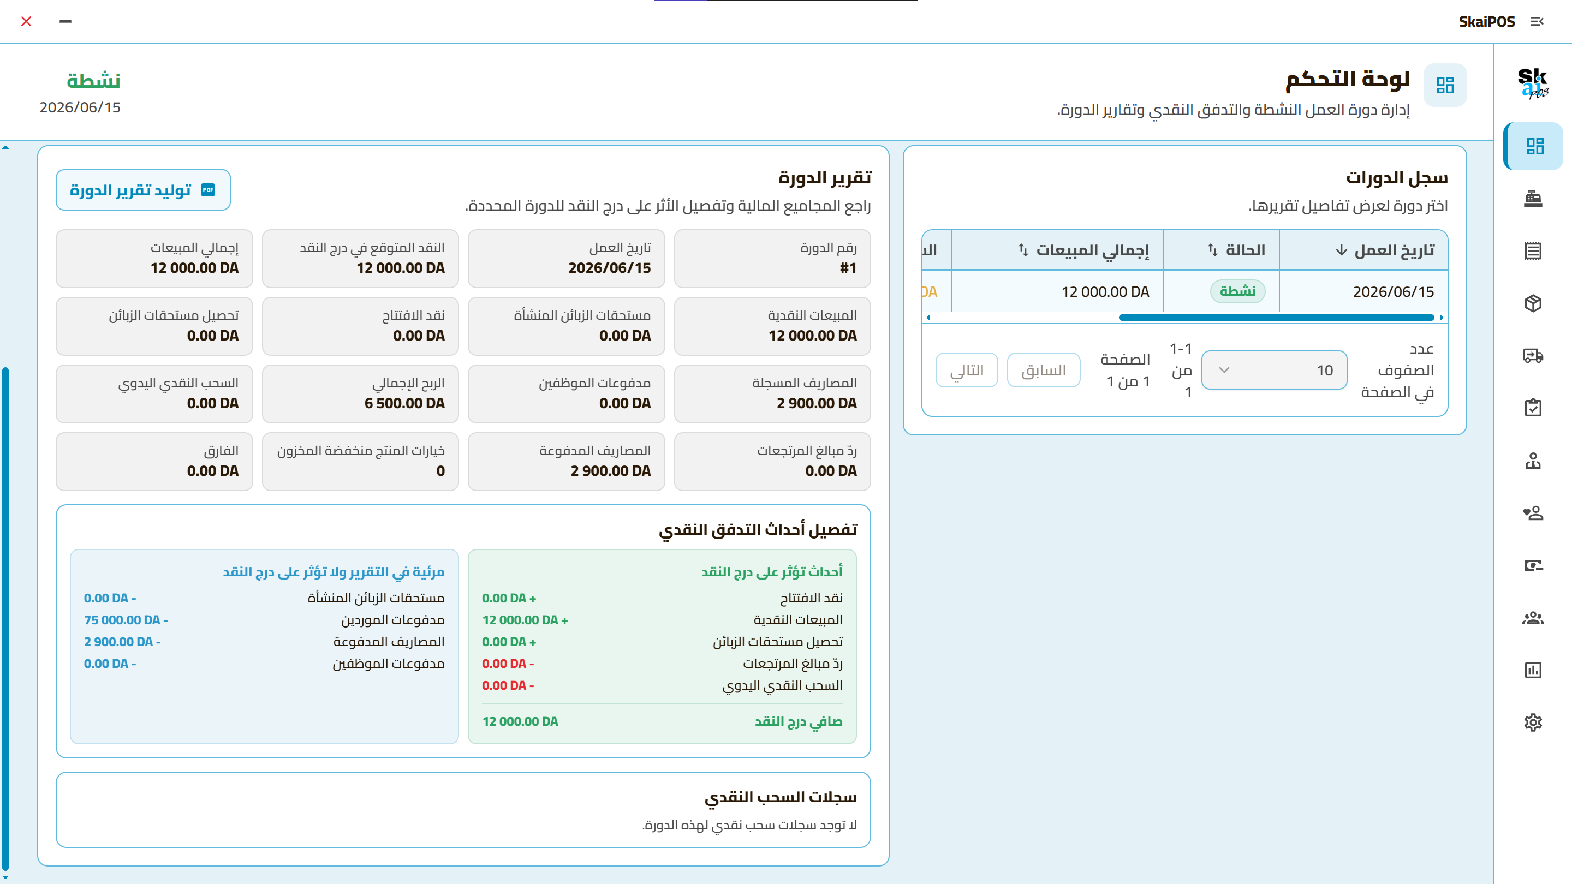Click the page scroll-down arrow
This screenshot has height=884, width=1572.
coord(5,877)
